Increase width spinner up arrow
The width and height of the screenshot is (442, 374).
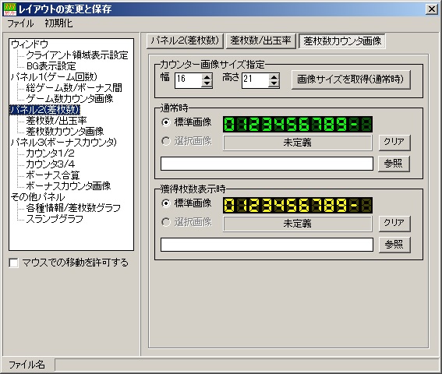coord(207,76)
